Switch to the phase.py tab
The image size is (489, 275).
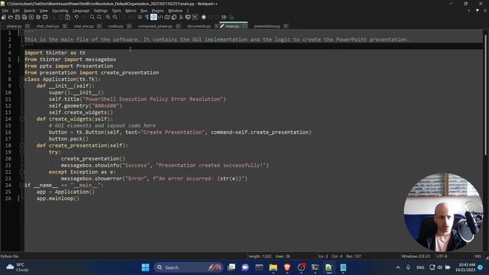pyautogui.click(x=15, y=26)
